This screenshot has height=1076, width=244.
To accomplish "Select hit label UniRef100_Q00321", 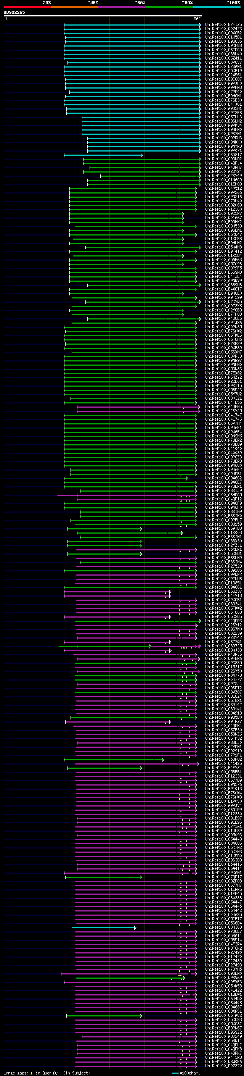I will [x=223, y=399].
